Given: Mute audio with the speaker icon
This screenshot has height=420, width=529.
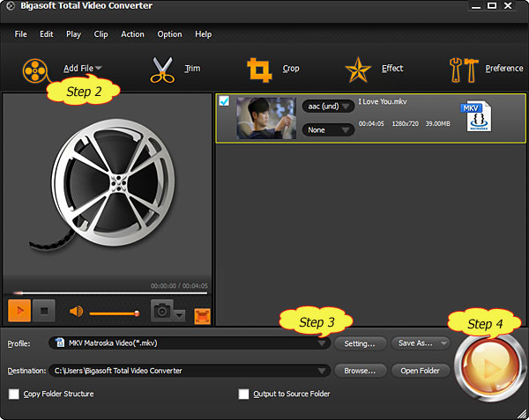Looking at the screenshot, I should (x=76, y=311).
